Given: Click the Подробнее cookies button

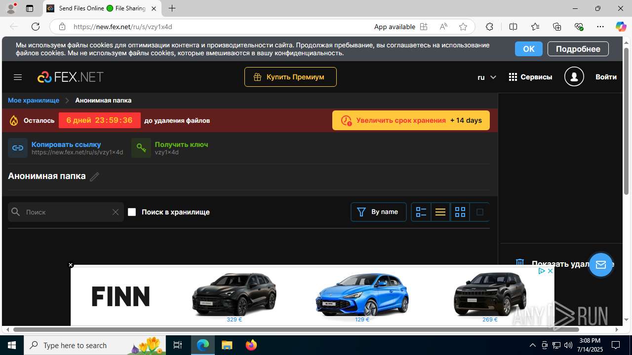Looking at the screenshot, I should (x=578, y=49).
